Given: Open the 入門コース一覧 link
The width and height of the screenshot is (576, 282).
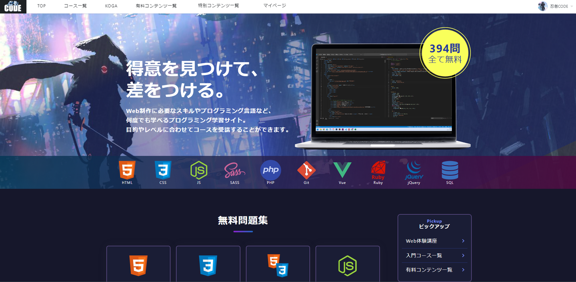Looking at the screenshot, I should coord(424,256).
